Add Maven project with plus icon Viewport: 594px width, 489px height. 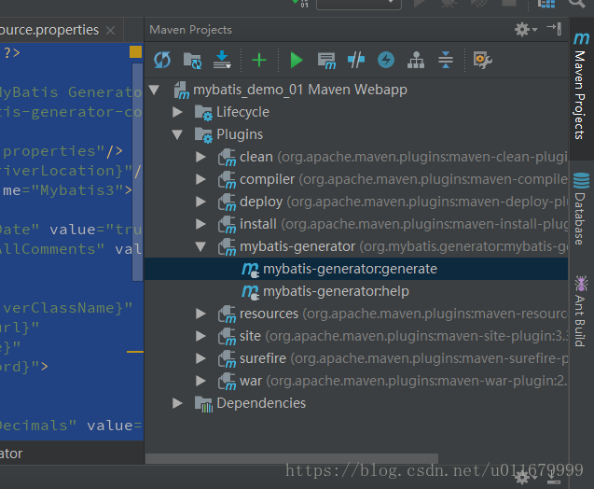tap(259, 60)
